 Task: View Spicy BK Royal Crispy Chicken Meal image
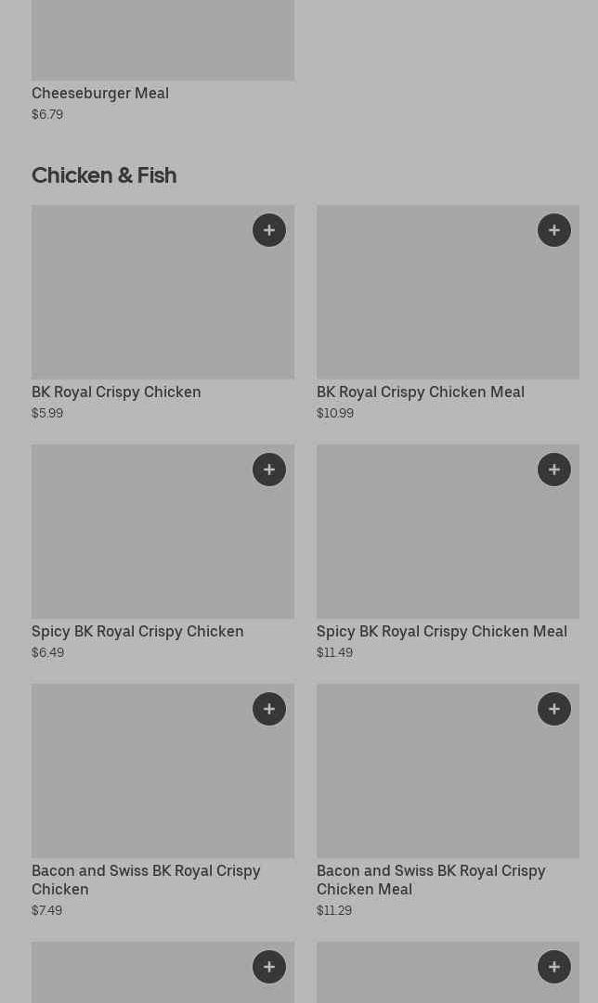pyautogui.click(x=448, y=531)
